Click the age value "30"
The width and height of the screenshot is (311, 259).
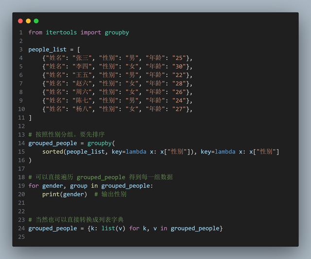[x=179, y=67]
